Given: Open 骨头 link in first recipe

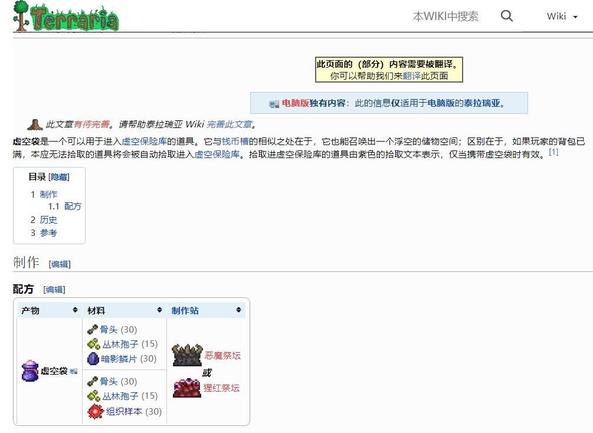Looking at the screenshot, I should point(109,330).
